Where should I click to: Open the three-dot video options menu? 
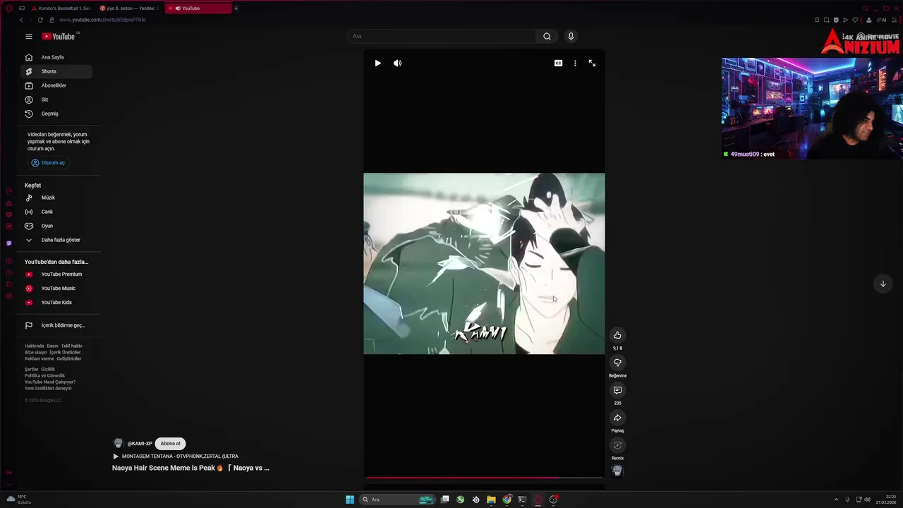click(575, 64)
